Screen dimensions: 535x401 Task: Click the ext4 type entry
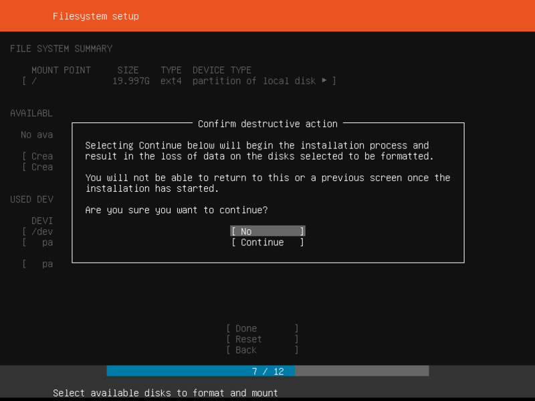(171, 81)
